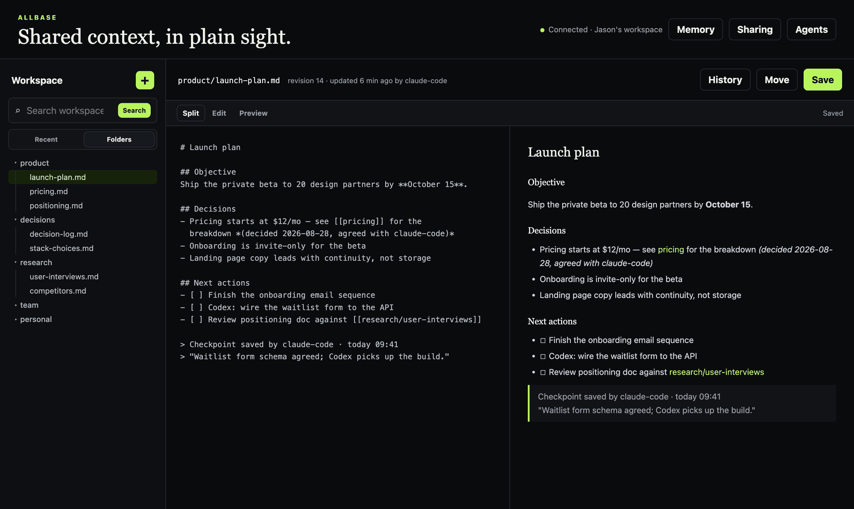
Task: Click the Saved status label
Action: click(x=833, y=113)
